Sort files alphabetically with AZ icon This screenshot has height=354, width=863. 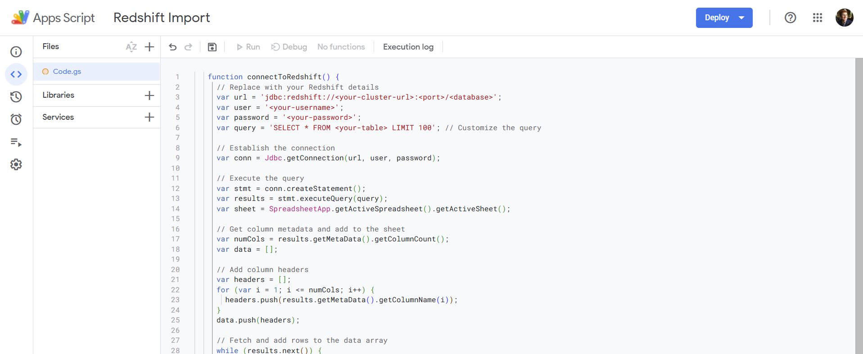tap(131, 47)
